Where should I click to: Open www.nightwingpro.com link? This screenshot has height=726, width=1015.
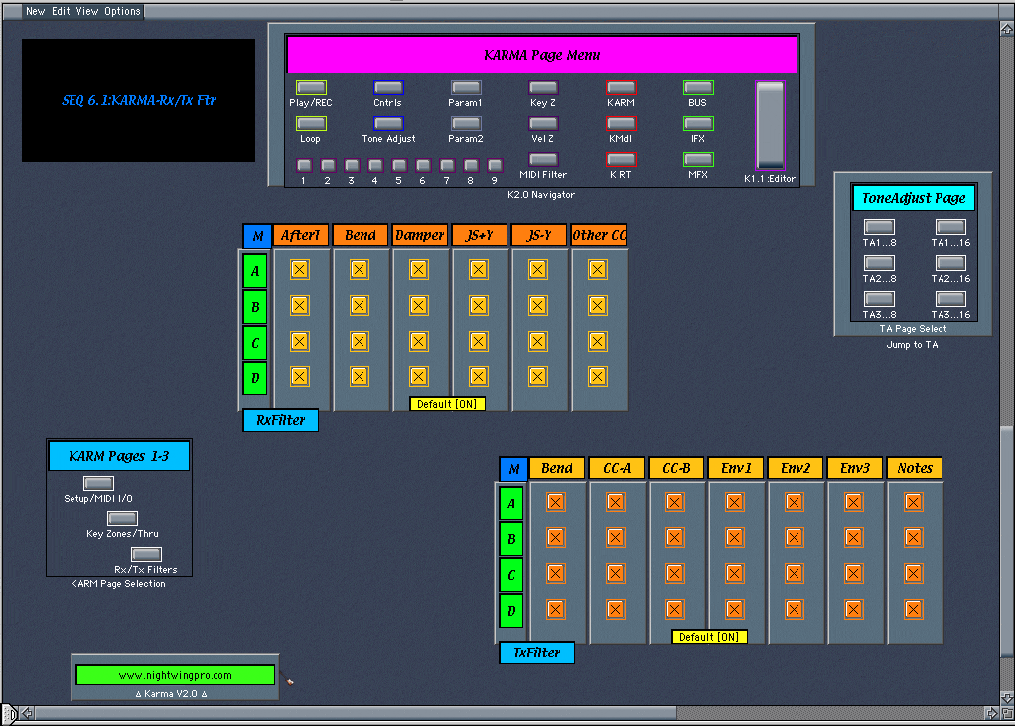tap(176, 675)
